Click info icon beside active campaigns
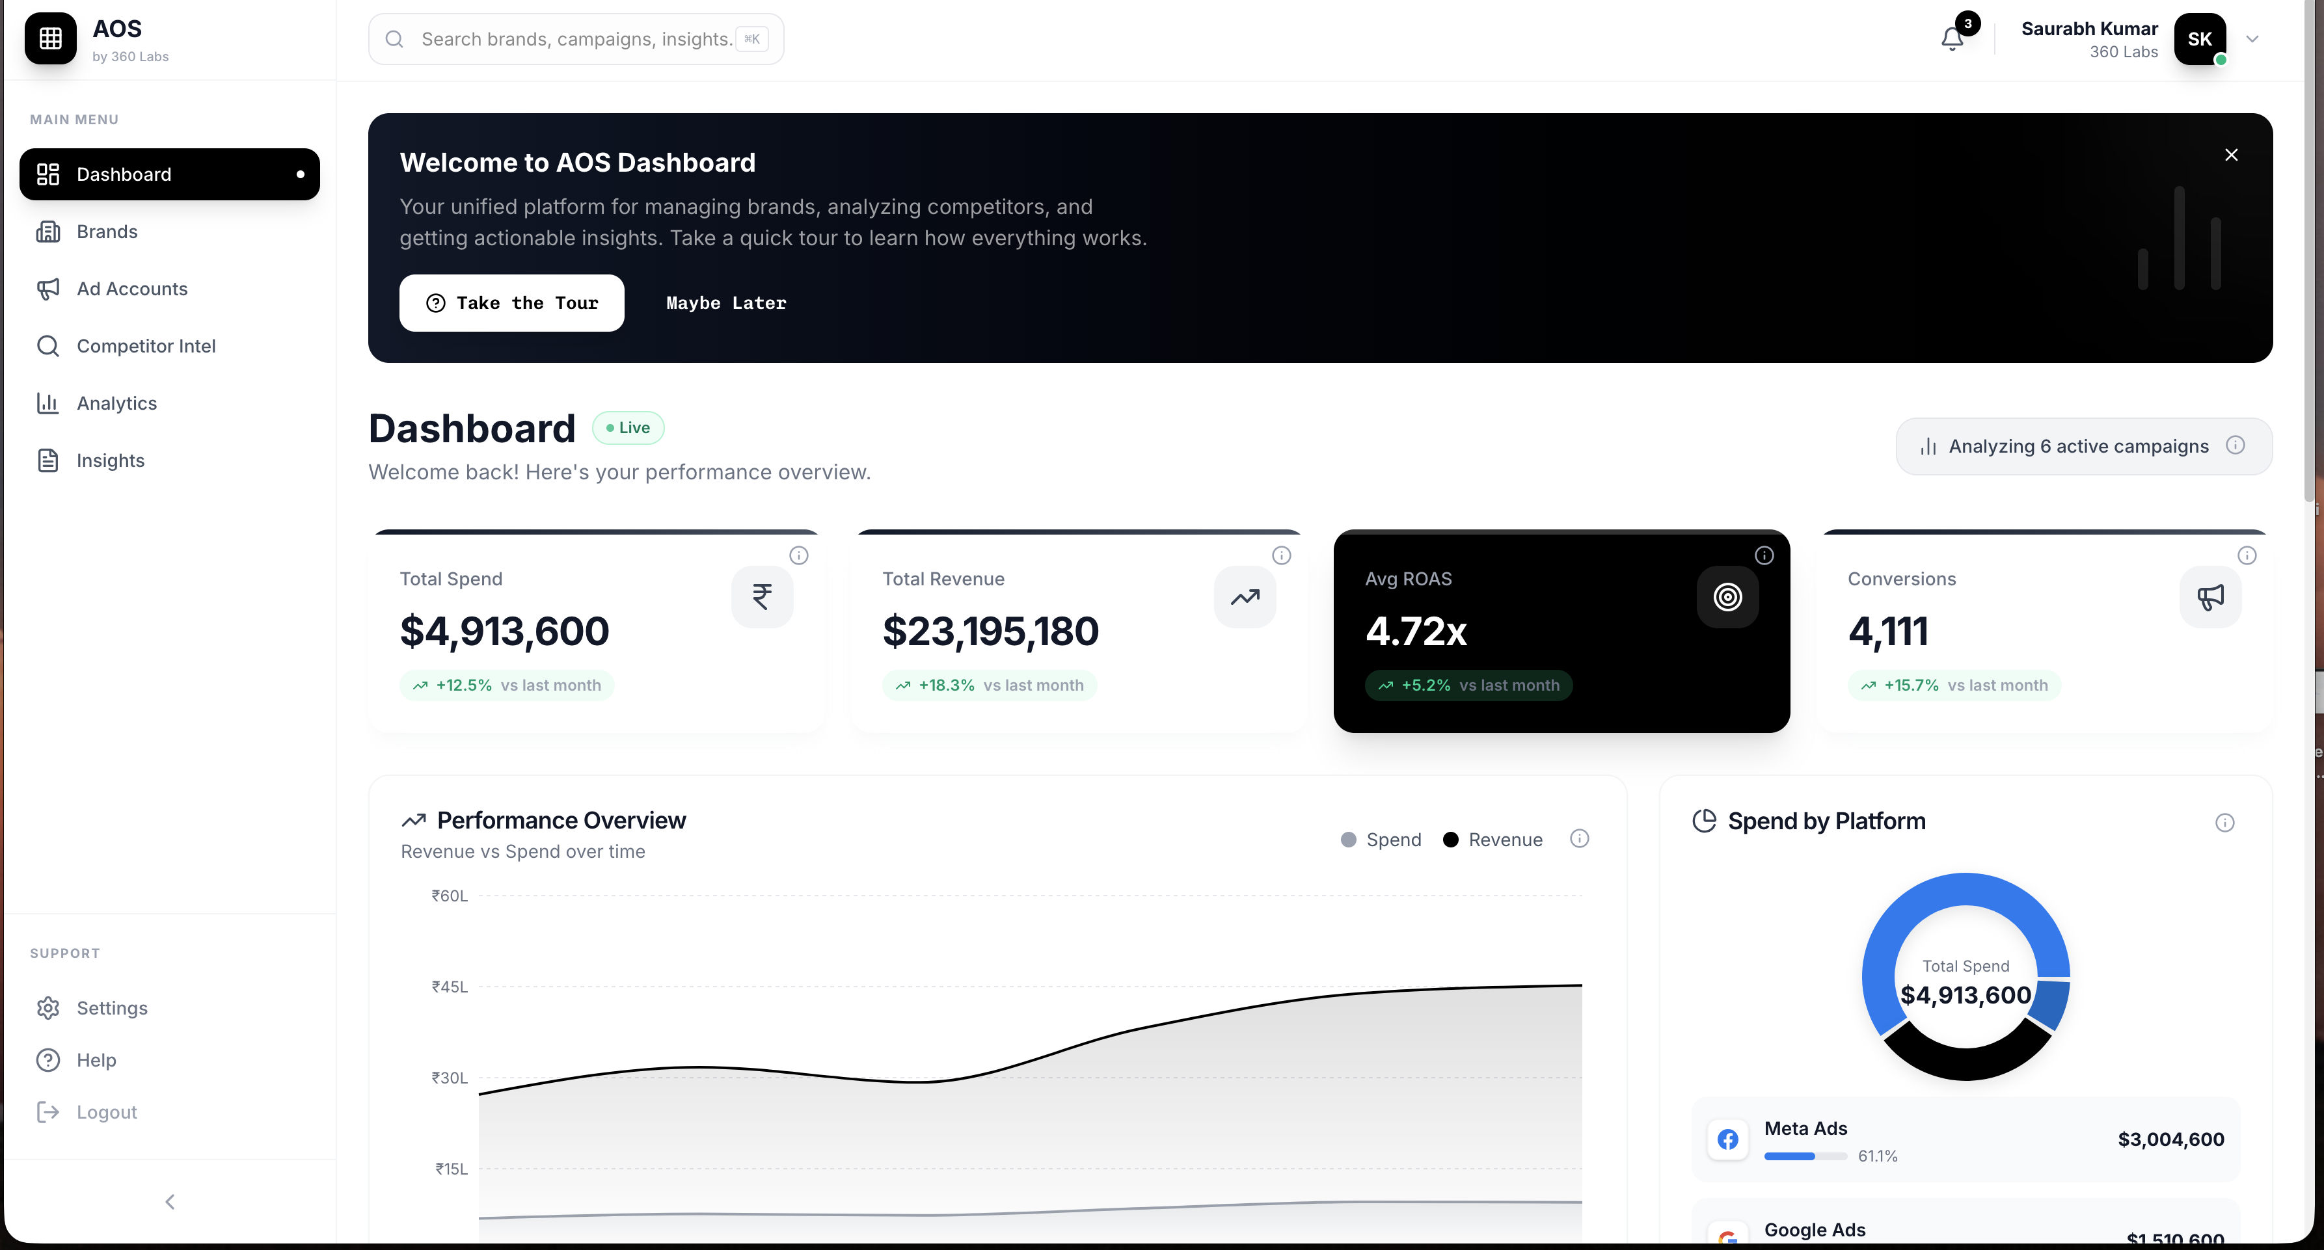The image size is (2324, 1250). tap(2236, 445)
